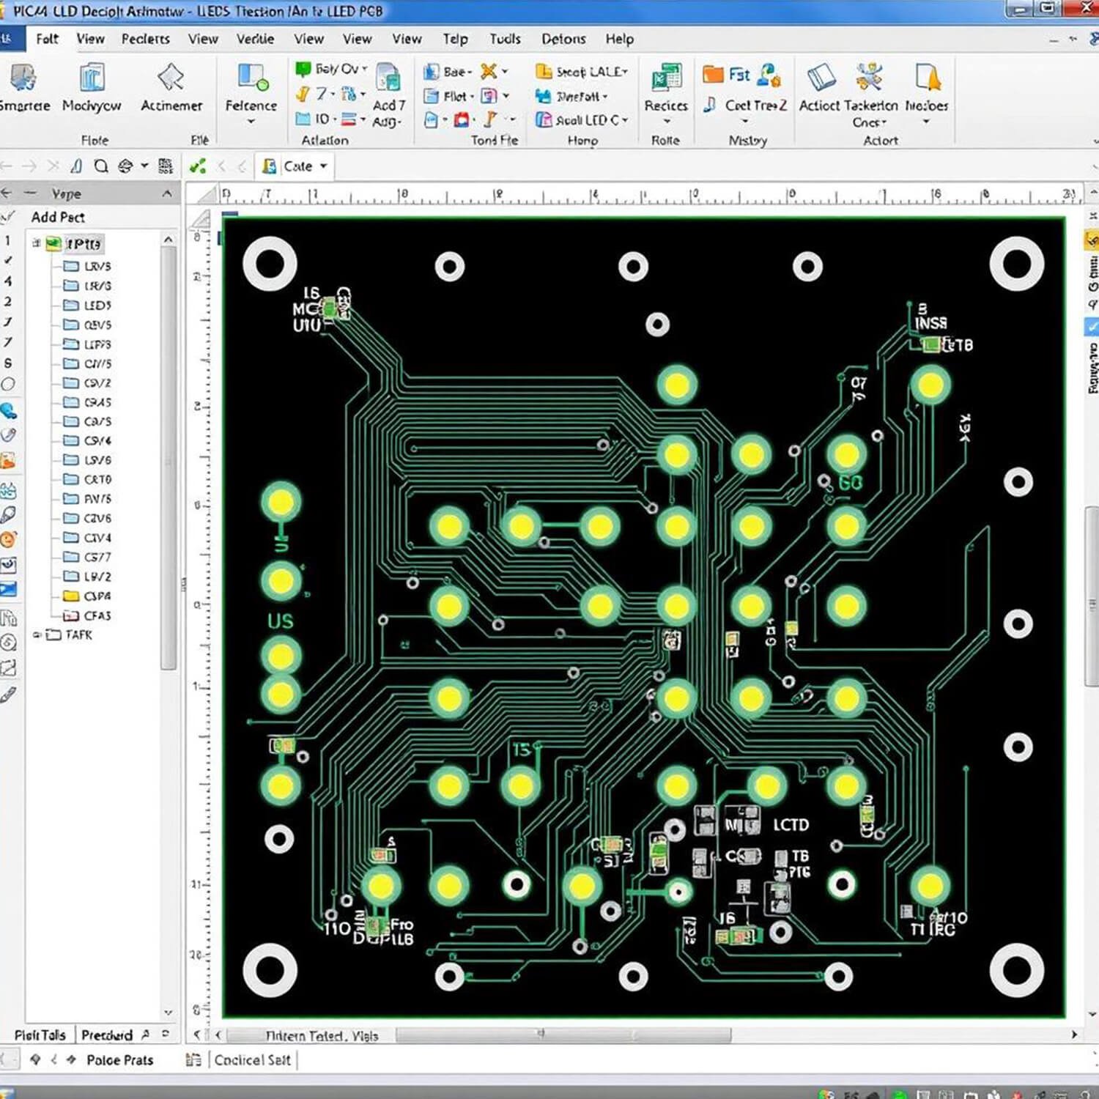
Task: Open the Help menu
Action: (x=619, y=39)
